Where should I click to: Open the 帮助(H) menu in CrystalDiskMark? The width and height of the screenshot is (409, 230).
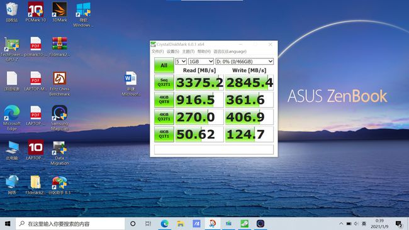pyautogui.click(x=204, y=52)
